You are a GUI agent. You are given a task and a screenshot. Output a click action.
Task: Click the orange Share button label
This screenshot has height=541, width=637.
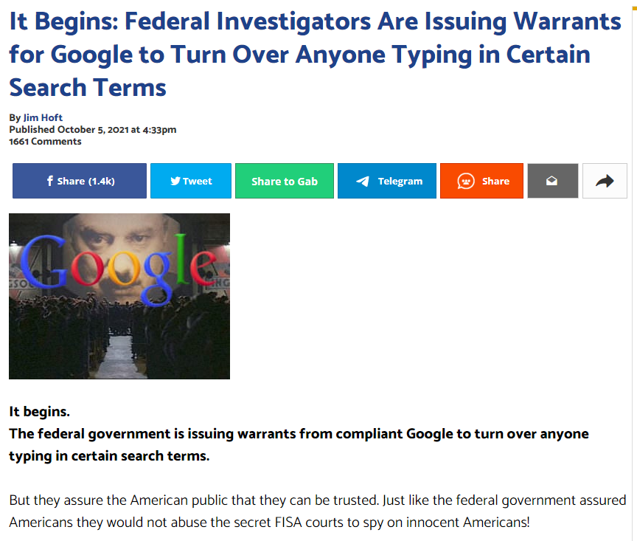point(495,181)
